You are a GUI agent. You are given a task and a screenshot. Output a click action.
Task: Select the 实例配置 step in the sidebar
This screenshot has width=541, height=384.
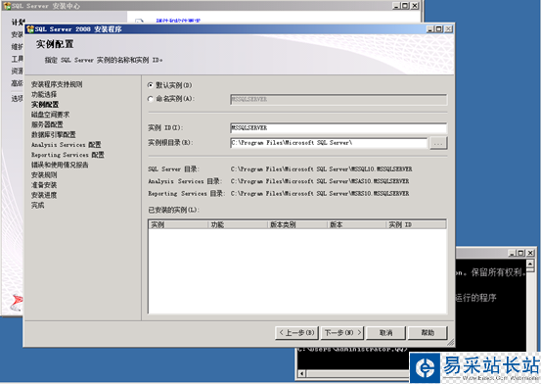coord(45,105)
